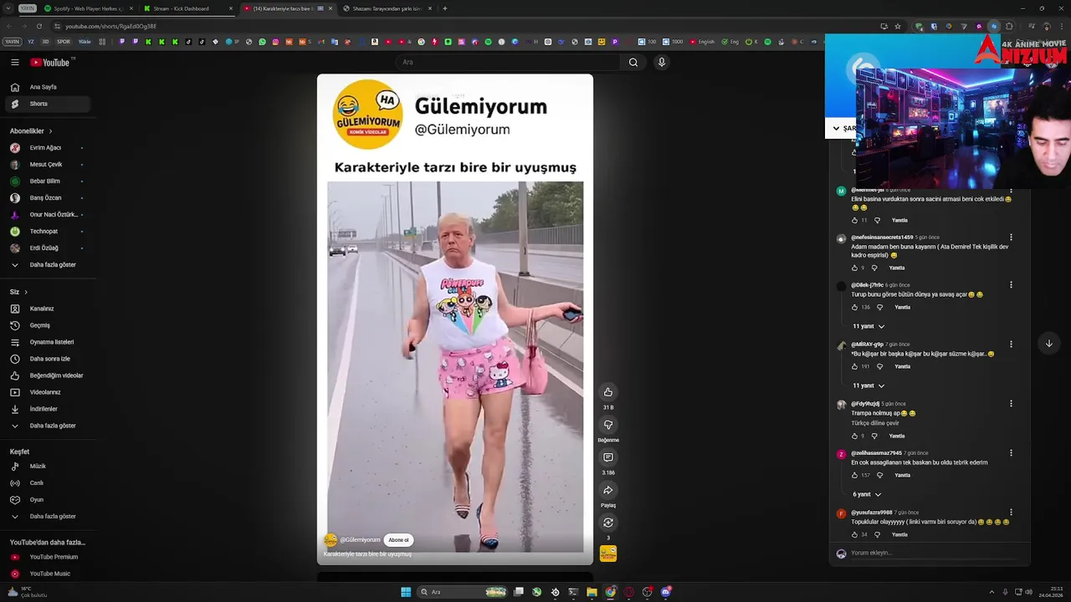This screenshot has width=1071, height=602.
Task: Open YouTube Premium link
Action: [49, 557]
